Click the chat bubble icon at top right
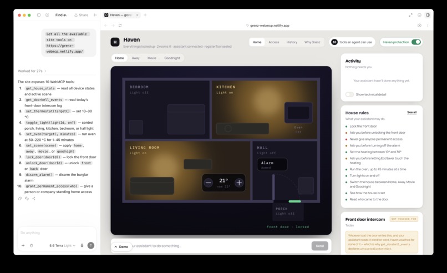 419,15
